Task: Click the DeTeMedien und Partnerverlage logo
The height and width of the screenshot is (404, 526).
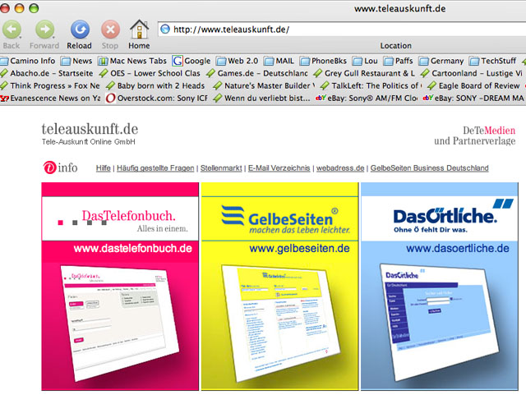Action: click(475, 135)
